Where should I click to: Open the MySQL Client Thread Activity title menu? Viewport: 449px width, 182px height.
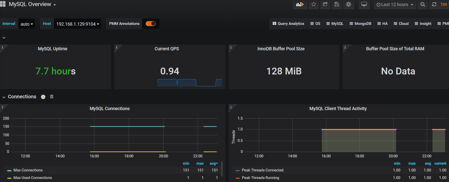tap(338, 109)
